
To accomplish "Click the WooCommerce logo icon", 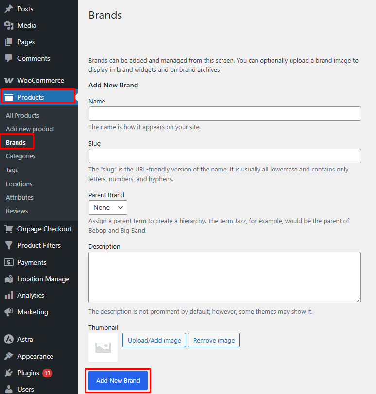I will click(9, 80).
